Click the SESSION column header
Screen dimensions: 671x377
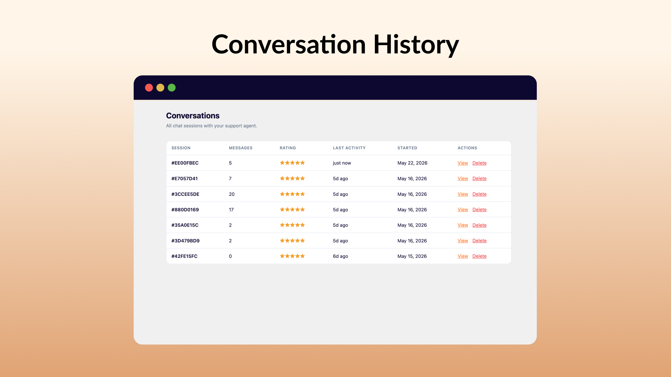coord(181,148)
